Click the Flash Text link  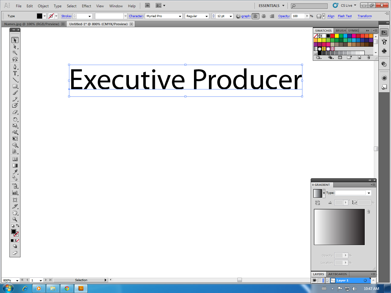pos(345,16)
